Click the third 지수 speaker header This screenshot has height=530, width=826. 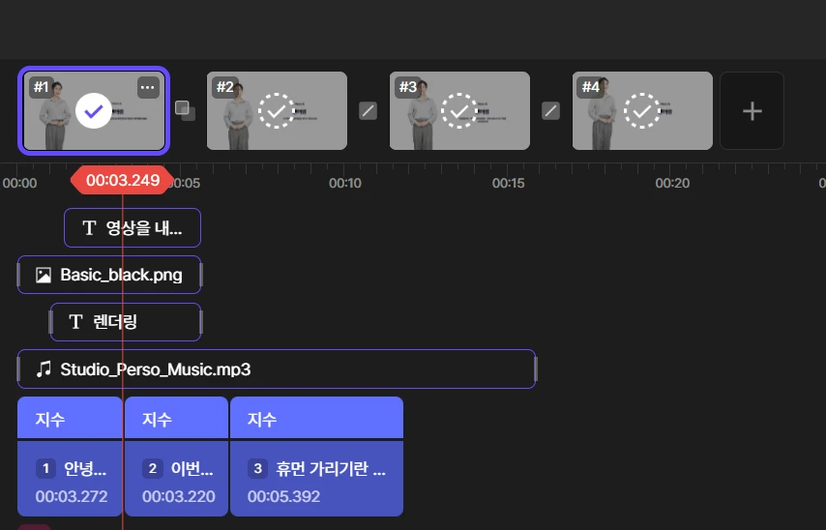[316, 419]
